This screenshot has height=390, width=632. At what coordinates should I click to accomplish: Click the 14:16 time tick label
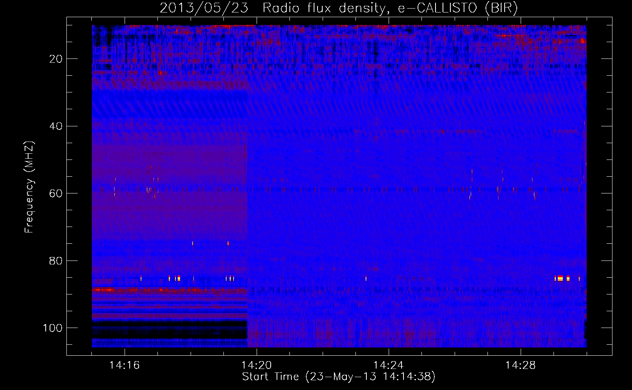click(x=125, y=365)
